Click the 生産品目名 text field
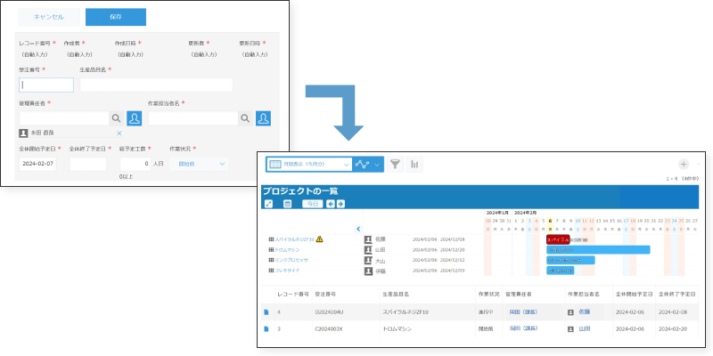713x356 pixels. point(156,85)
